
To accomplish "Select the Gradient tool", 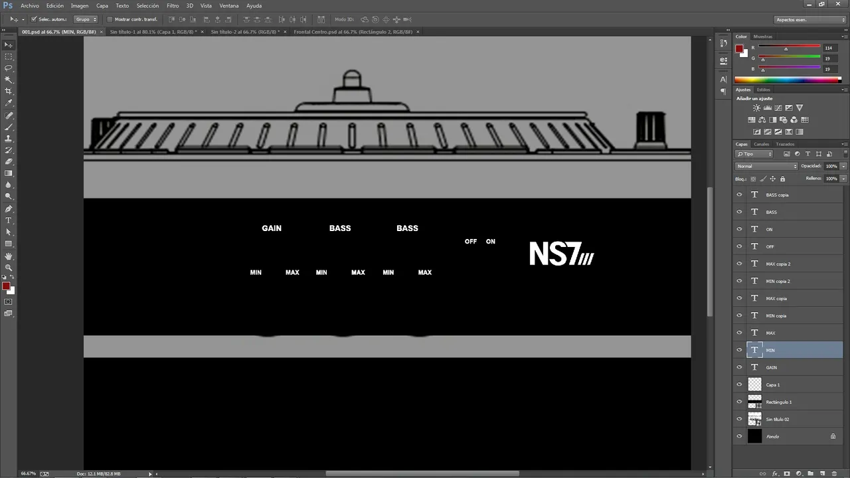I will 9,173.
